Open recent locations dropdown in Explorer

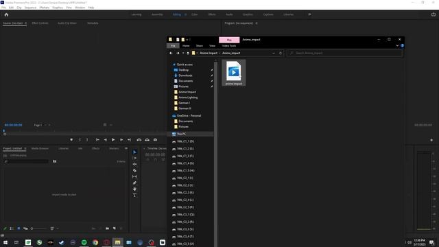pyautogui.click(x=183, y=54)
